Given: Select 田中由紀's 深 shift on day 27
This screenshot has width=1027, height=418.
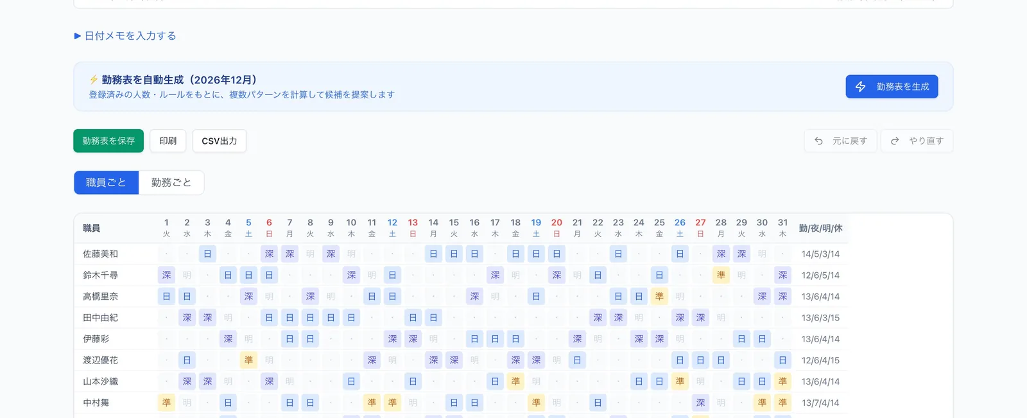Looking at the screenshot, I should pos(700,317).
